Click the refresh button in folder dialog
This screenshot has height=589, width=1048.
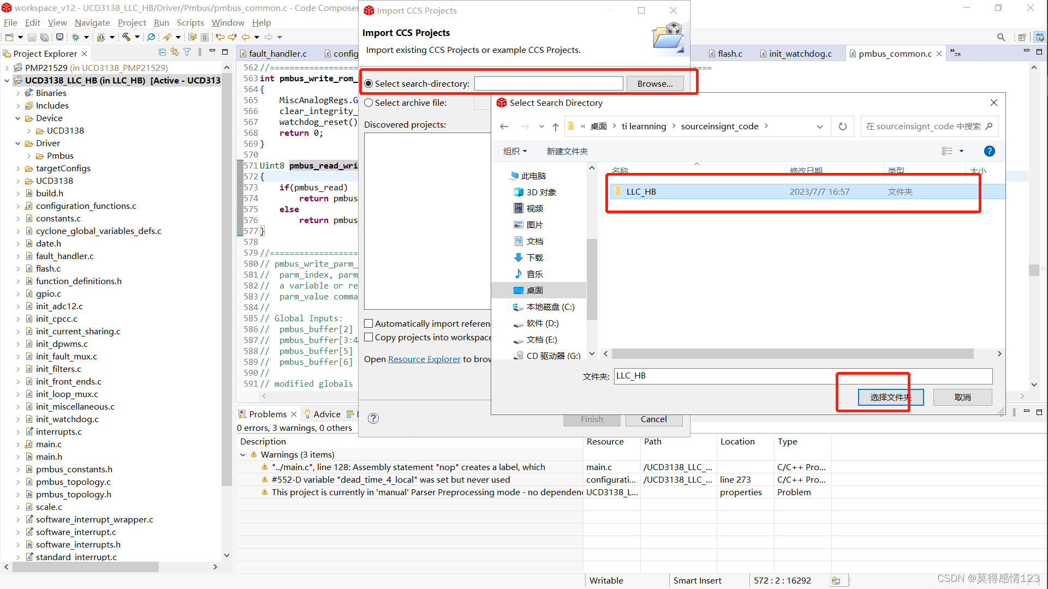tap(842, 127)
